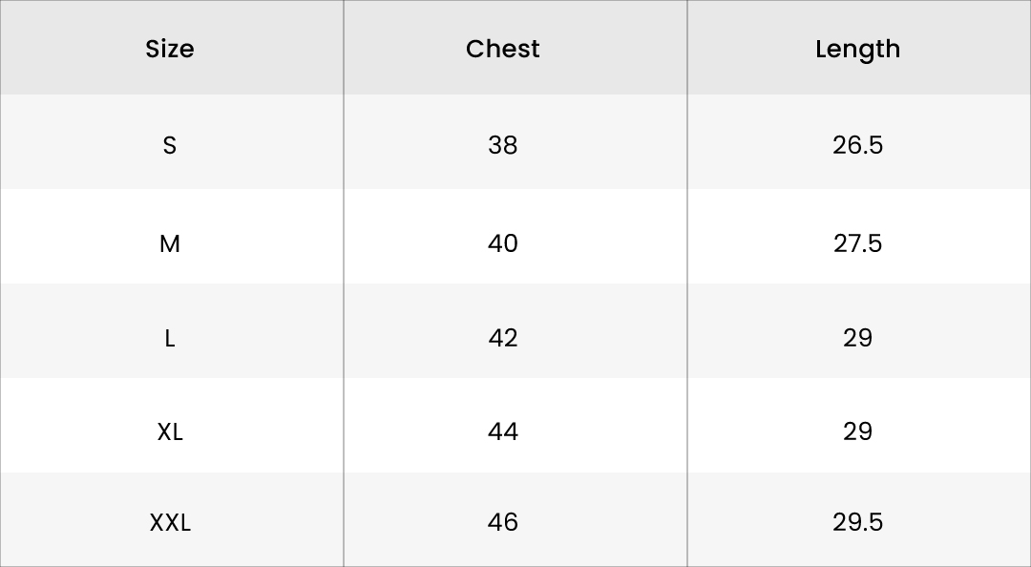The height and width of the screenshot is (567, 1031).
Task: Click length value 27.5
Action: [857, 243]
